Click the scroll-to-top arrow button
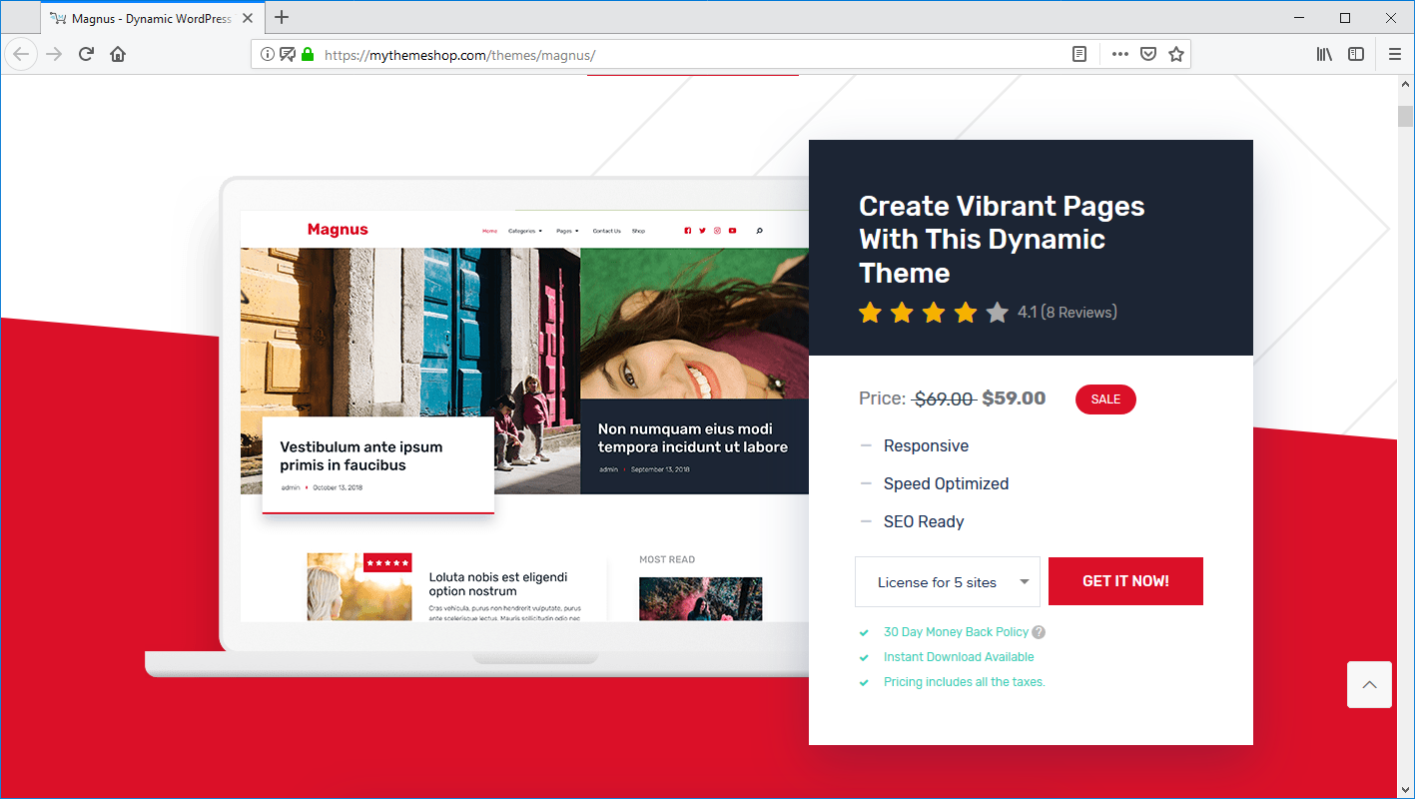 tap(1369, 684)
